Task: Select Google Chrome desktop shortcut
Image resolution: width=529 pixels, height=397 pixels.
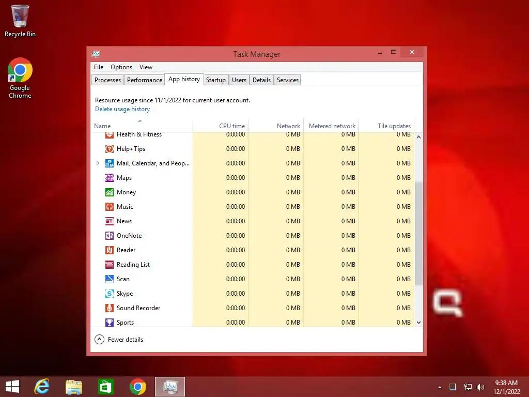Action: click(20, 79)
